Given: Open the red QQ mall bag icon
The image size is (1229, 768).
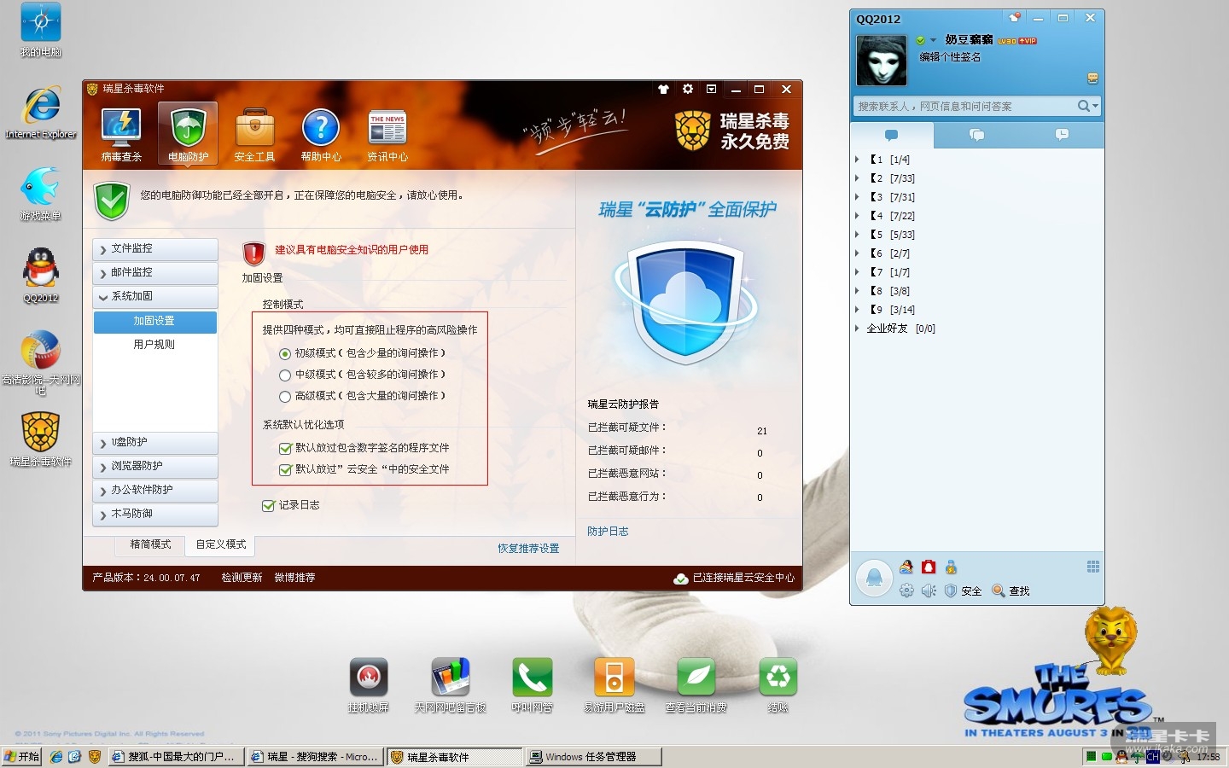Looking at the screenshot, I should coord(929,567).
